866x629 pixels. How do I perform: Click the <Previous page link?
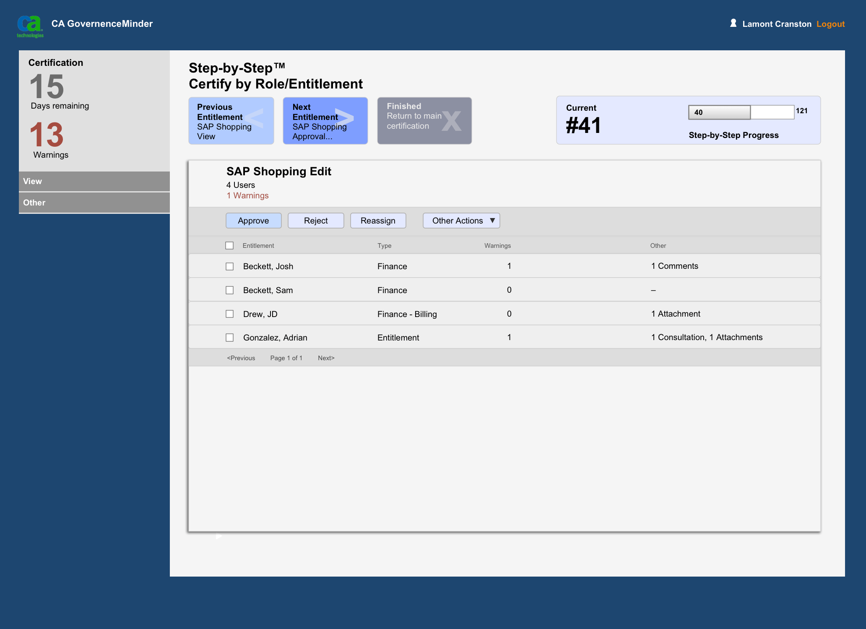(x=241, y=358)
